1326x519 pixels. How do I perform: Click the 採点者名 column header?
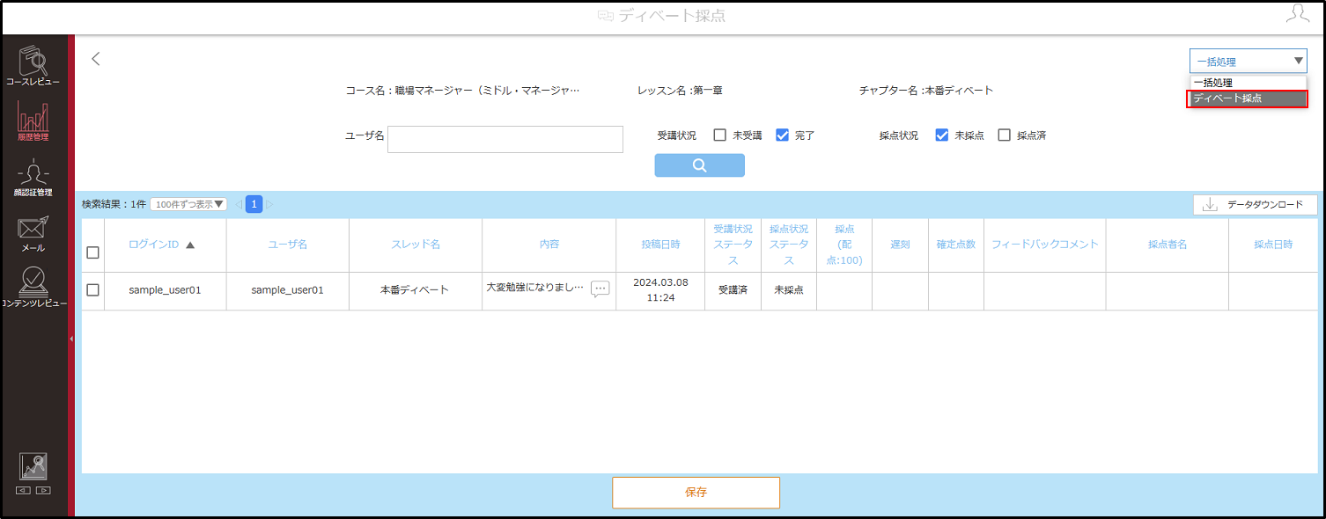click(1168, 245)
